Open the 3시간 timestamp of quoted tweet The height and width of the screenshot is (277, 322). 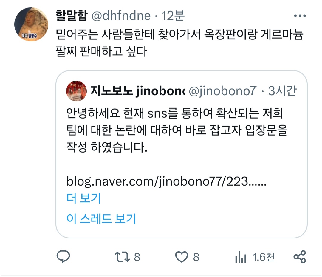282,91
